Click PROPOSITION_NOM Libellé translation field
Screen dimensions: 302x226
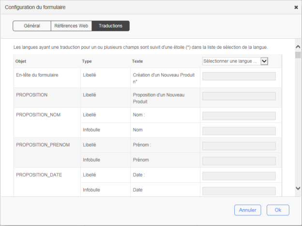point(239,116)
